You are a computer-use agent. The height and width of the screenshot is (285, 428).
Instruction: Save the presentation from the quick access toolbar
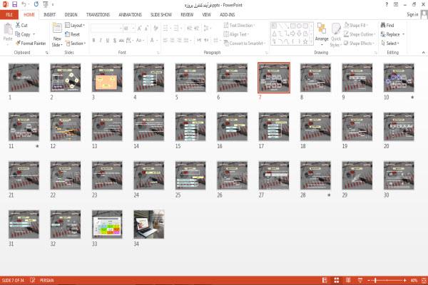[x=15, y=4]
